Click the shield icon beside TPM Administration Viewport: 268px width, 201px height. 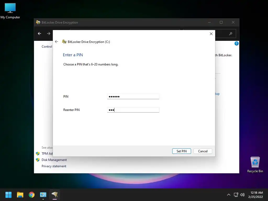38,153
